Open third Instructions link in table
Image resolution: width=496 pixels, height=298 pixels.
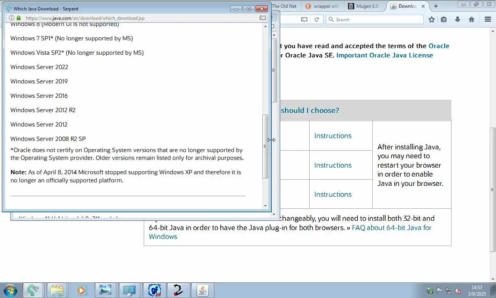[x=333, y=194]
